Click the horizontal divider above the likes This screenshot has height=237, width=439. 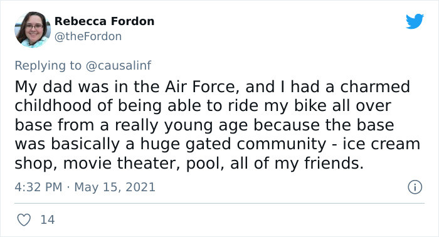pos(219,203)
